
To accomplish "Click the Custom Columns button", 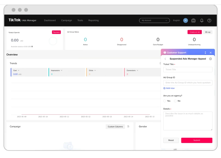I will [x=115, y=127].
